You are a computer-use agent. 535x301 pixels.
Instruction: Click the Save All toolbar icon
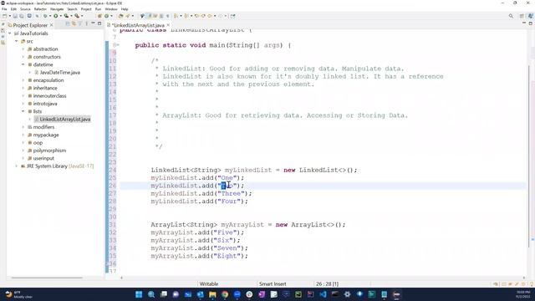(x=22, y=16)
